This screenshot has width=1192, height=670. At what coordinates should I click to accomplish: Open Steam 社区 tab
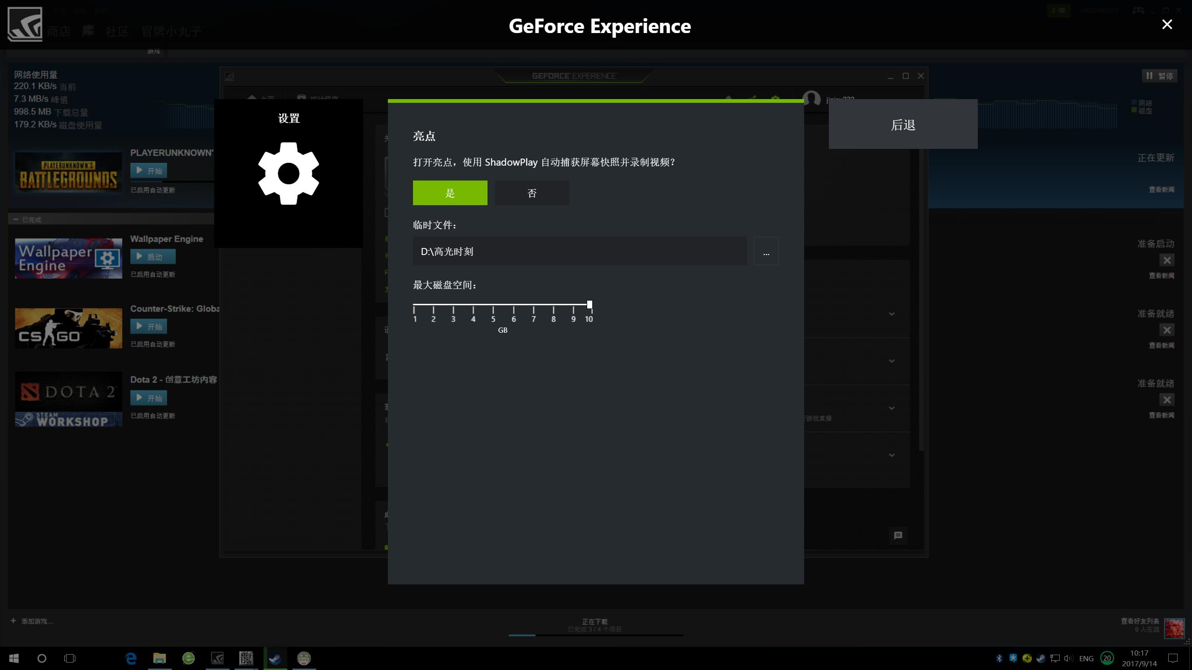tap(117, 32)
